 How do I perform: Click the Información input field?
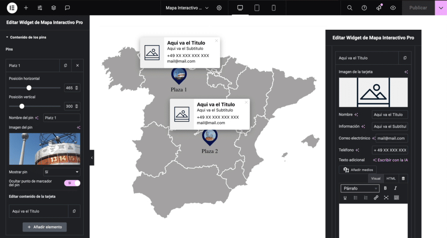(x=390, y=126)
